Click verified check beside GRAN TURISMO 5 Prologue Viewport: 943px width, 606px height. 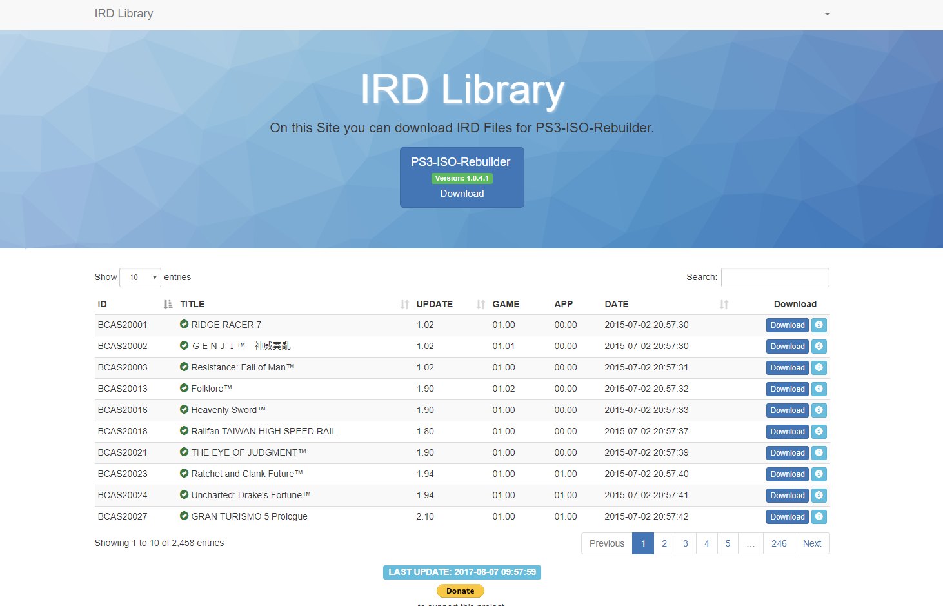pyautogui.click(x=184, y=516)
